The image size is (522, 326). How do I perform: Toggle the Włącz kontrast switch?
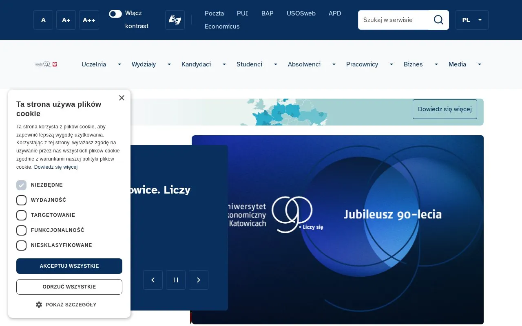pyautogui.click(x=115, y=14)
